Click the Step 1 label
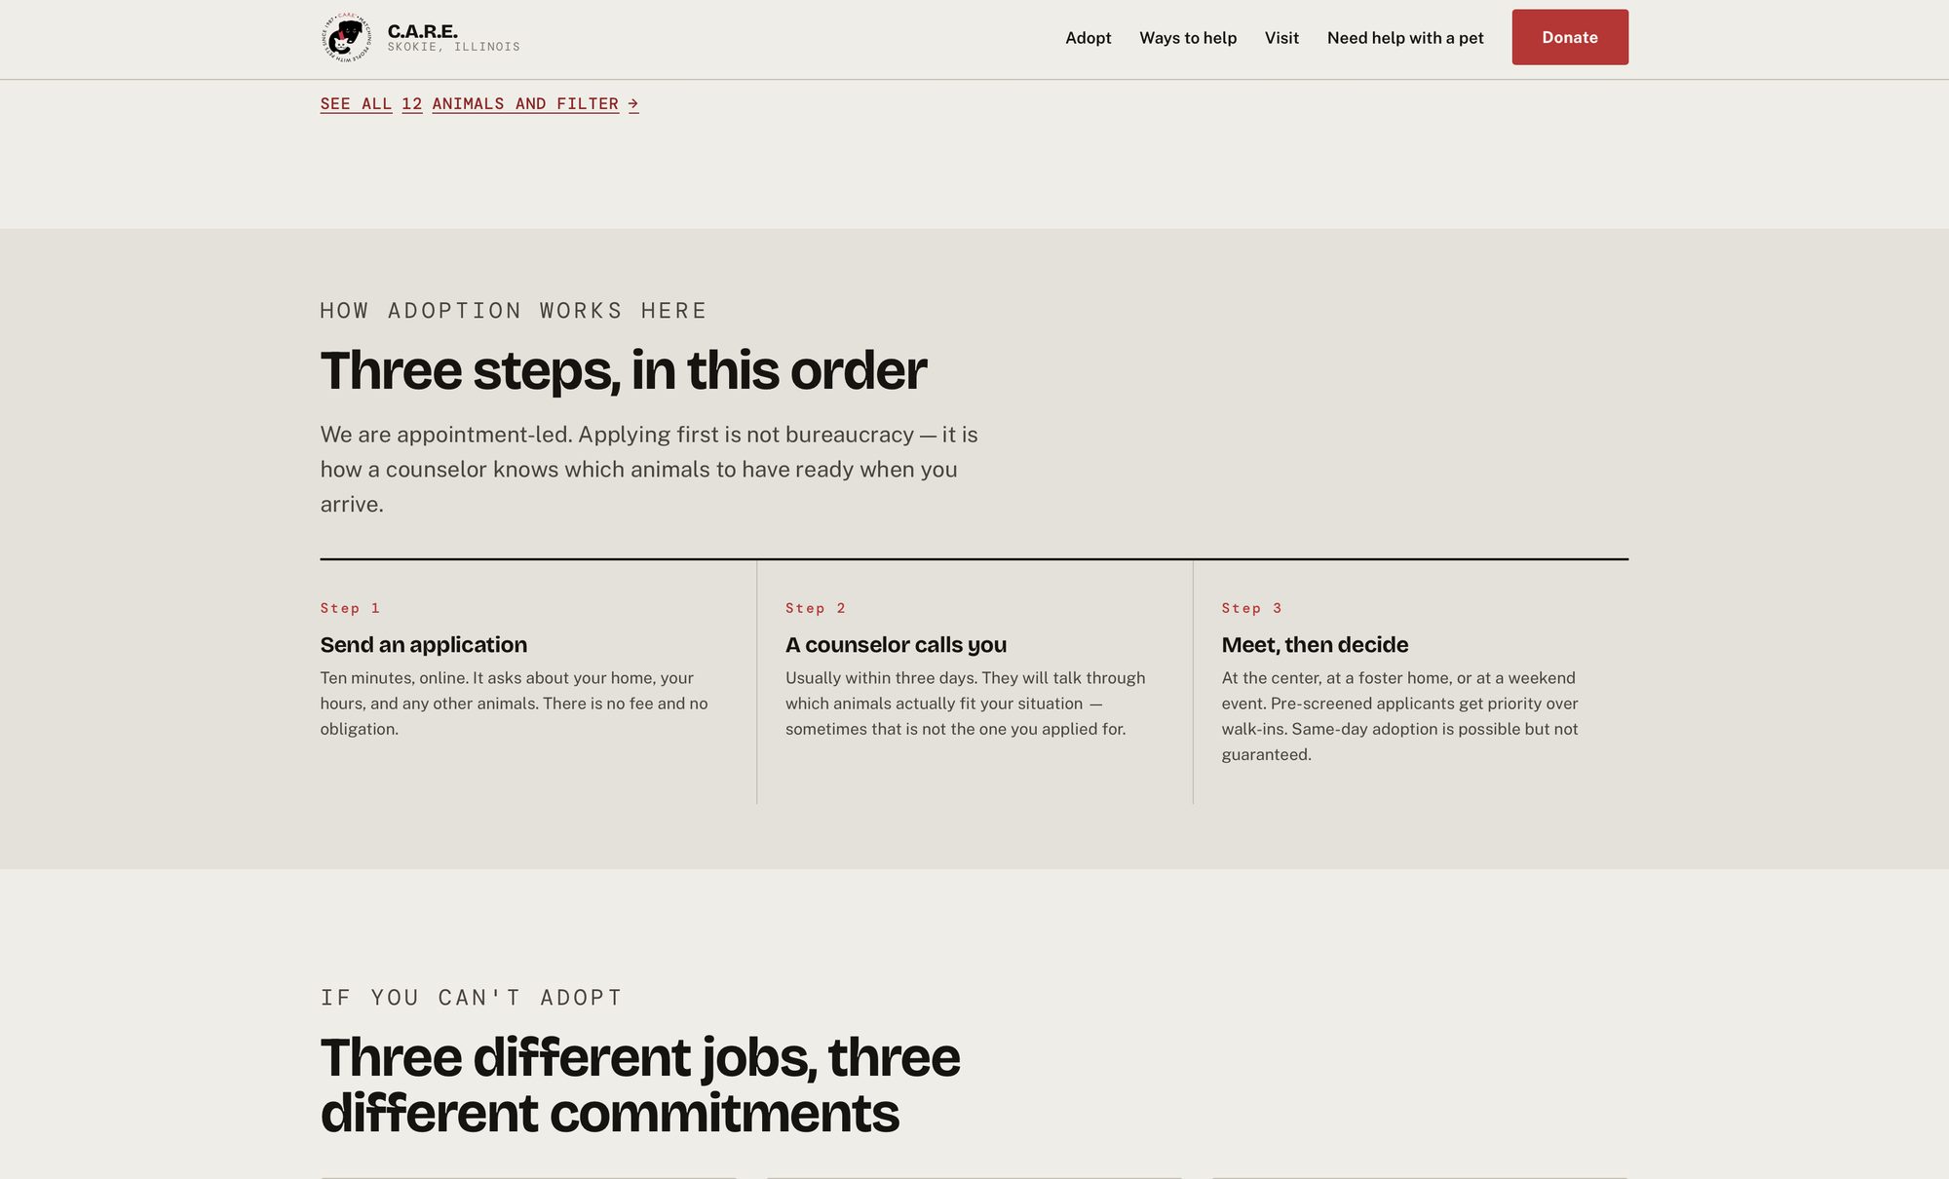The image size is (1949, 1179). [350, 608]
